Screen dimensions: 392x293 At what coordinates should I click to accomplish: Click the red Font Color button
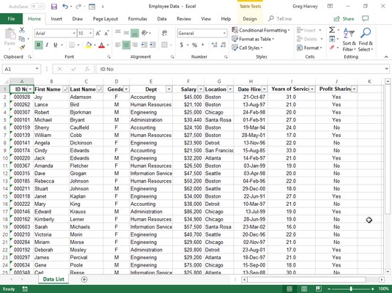click(x=102, y=45)
